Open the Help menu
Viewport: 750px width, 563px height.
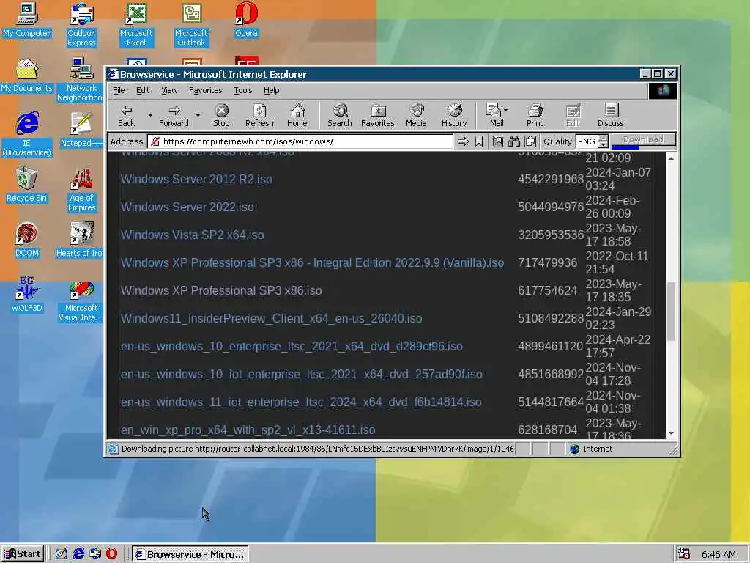tap(271, 90)
